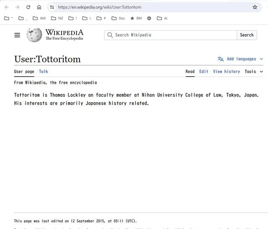Expand the Add languages dropdown
This screenshot has width=268, height=229.
[240, 59]
